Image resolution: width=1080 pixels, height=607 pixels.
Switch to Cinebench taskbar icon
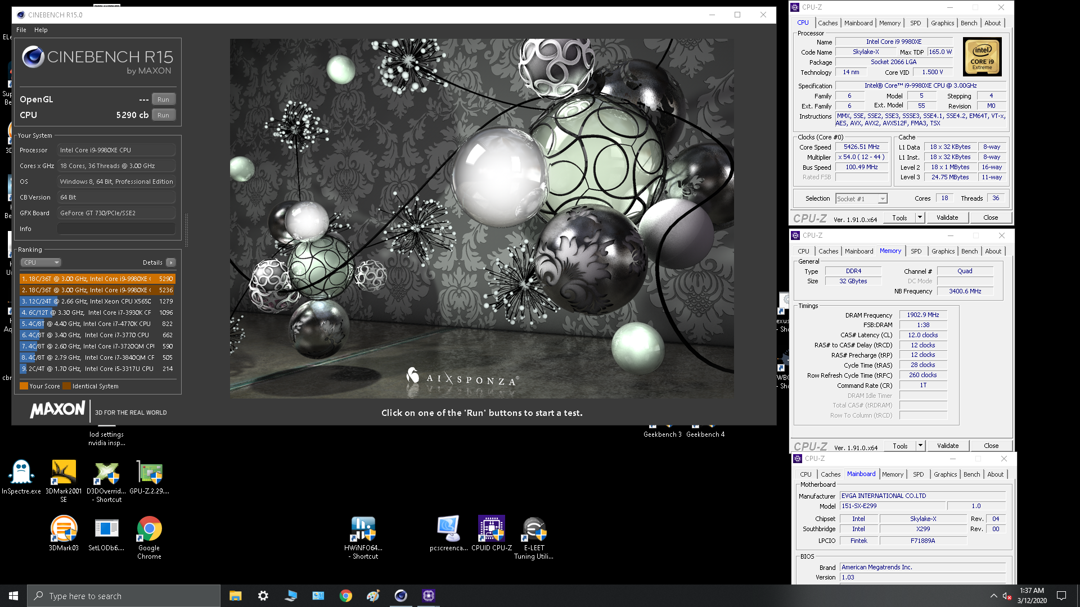tap(400, 596)
